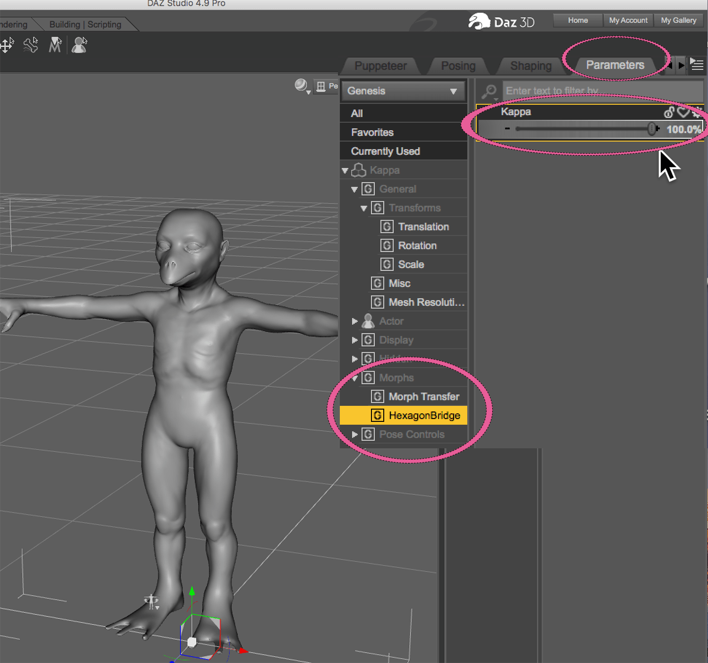Click the filter magnifying glass icon
Screen dimensions: 708x663
tap(489, 91)
